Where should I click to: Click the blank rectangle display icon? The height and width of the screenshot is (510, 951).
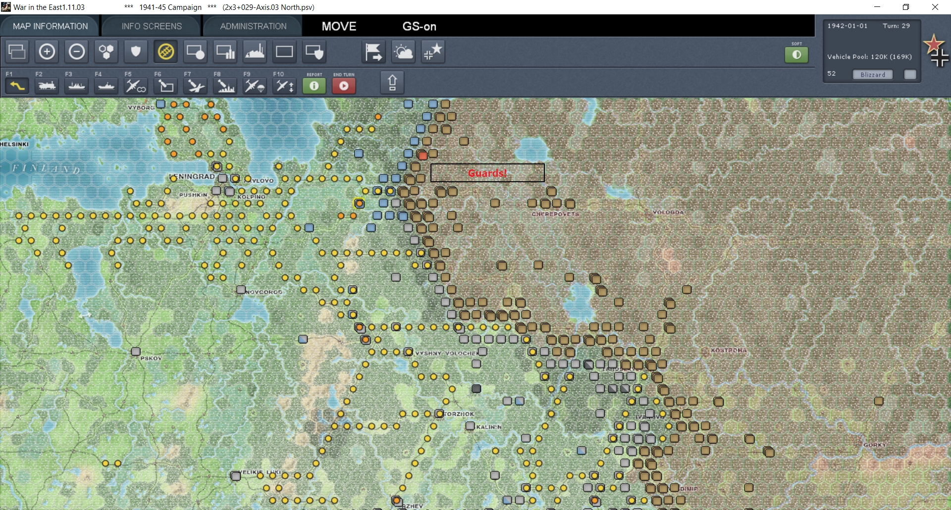[x=285, y=51]
